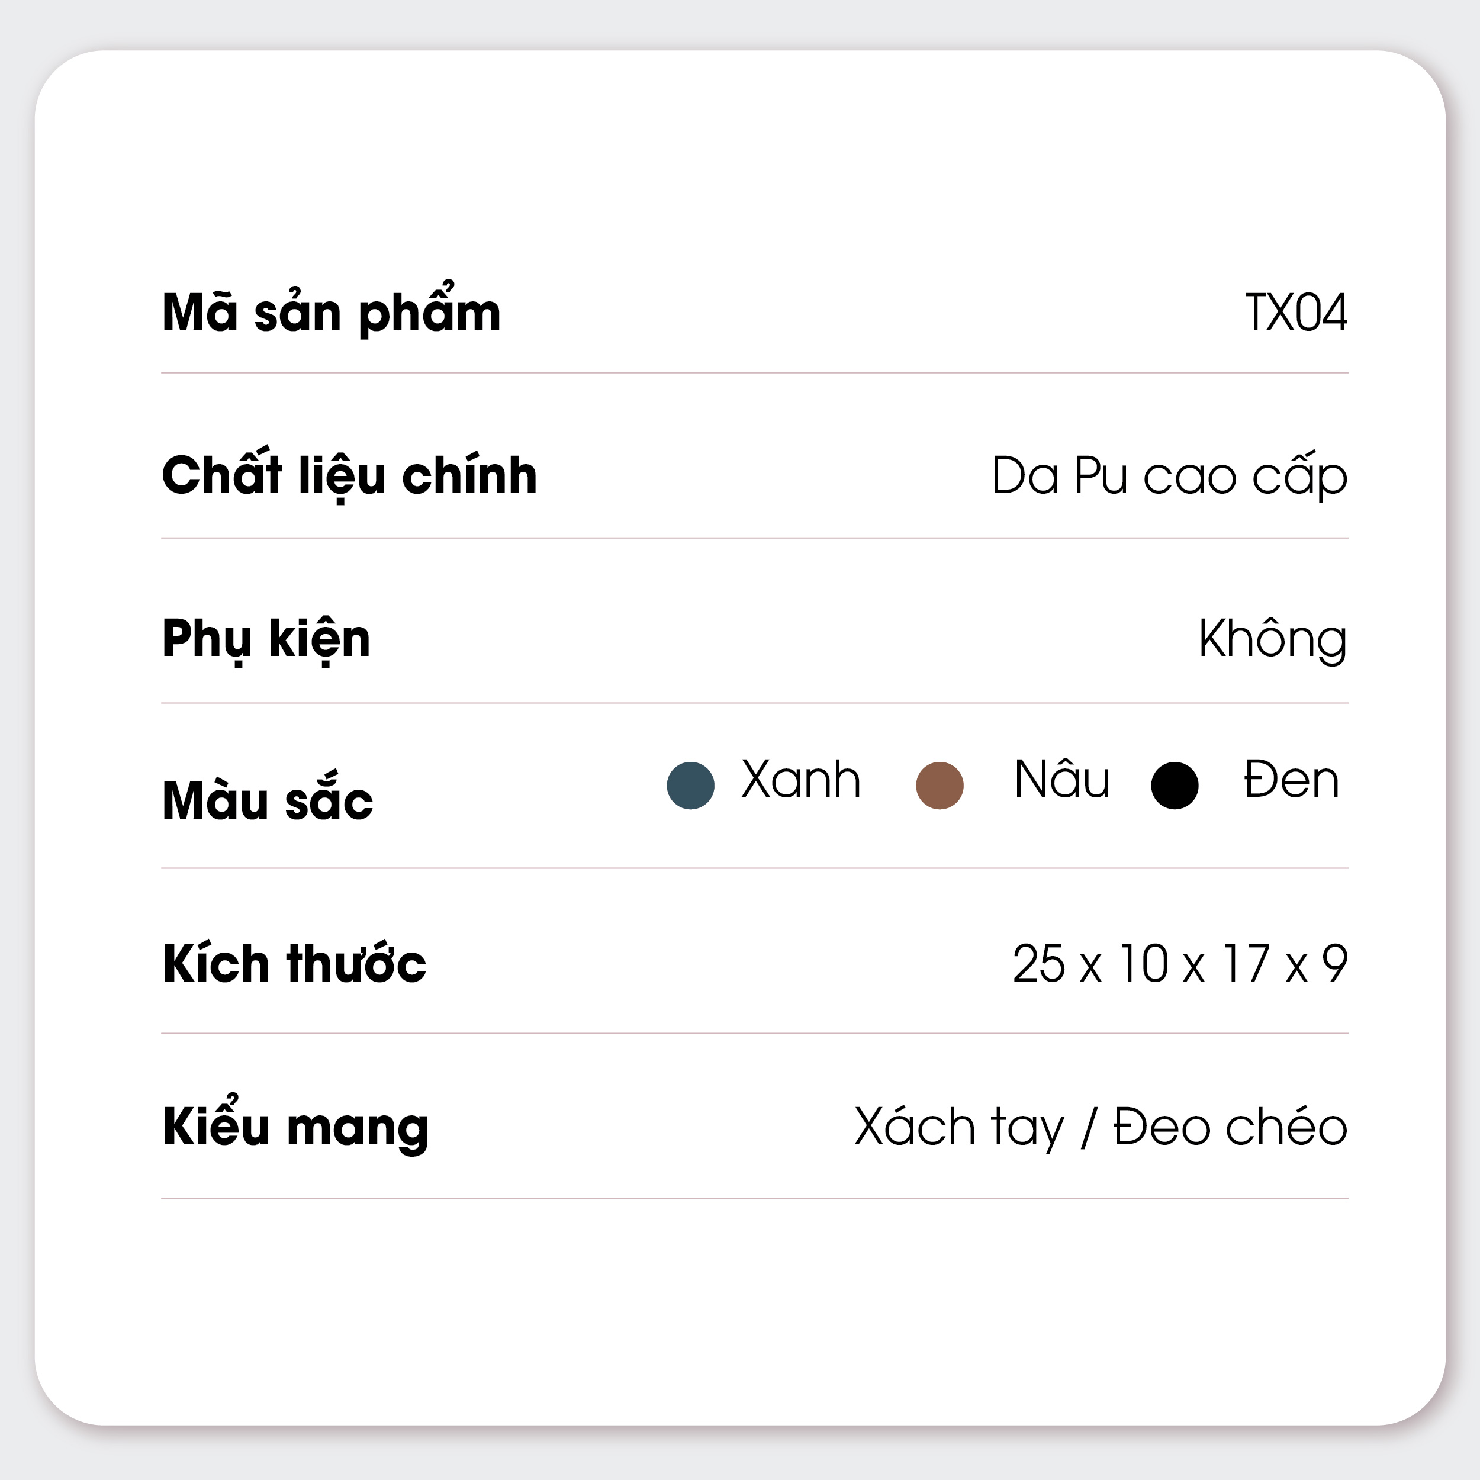Image resolution: width=1480 pixels, height=1480 pixels.
Task: Click the Đen color name
Action: click(1291, 780)
